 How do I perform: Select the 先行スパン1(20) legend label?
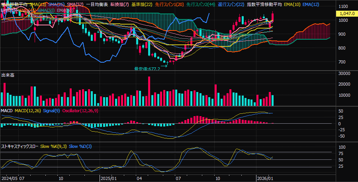[x=169, y=4]
